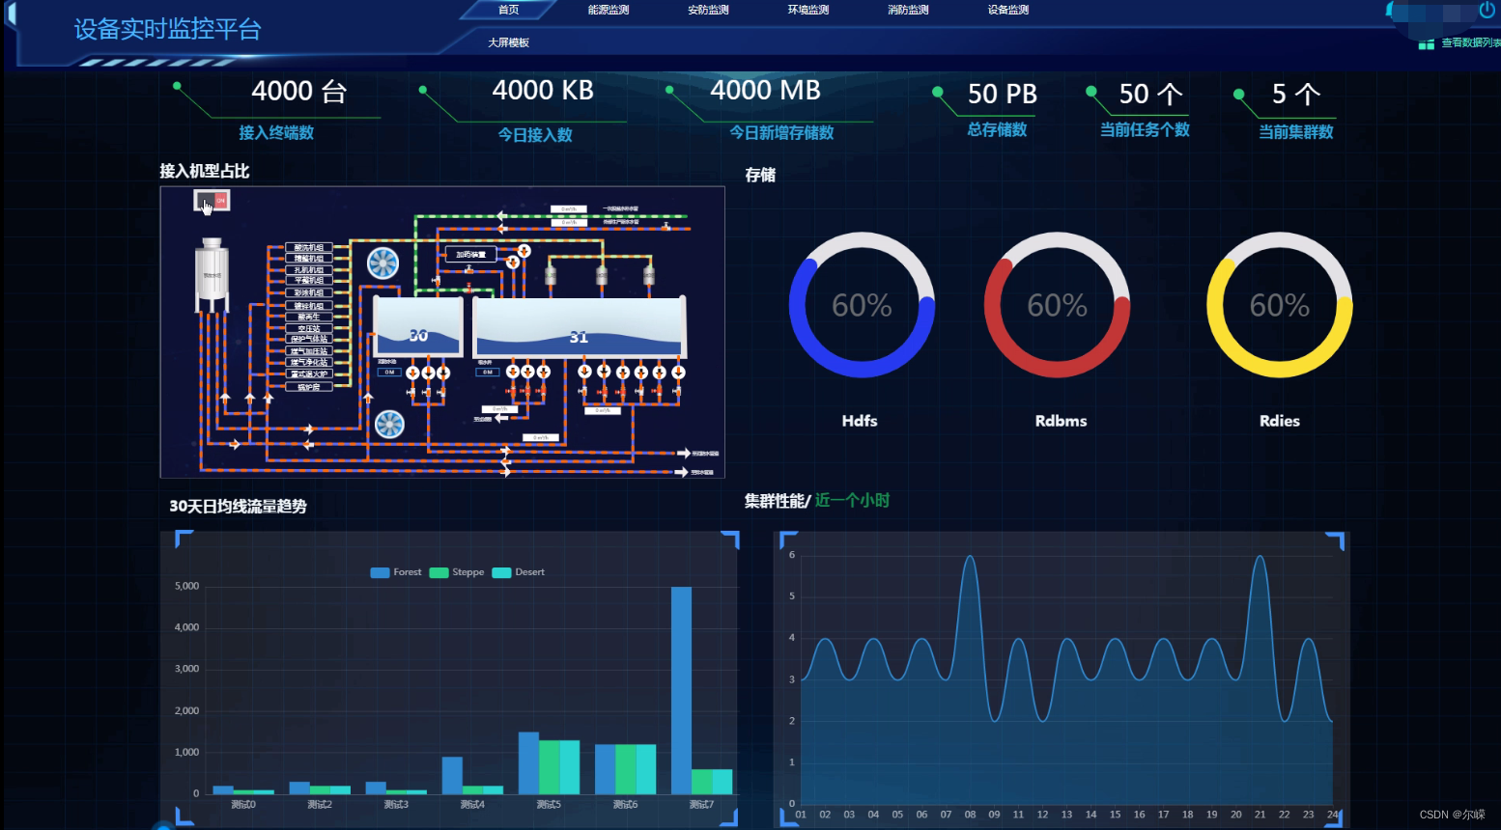Click the second peak near hour 20
This screenshot has width=1501, height=830.
[x=1260, y=558]
